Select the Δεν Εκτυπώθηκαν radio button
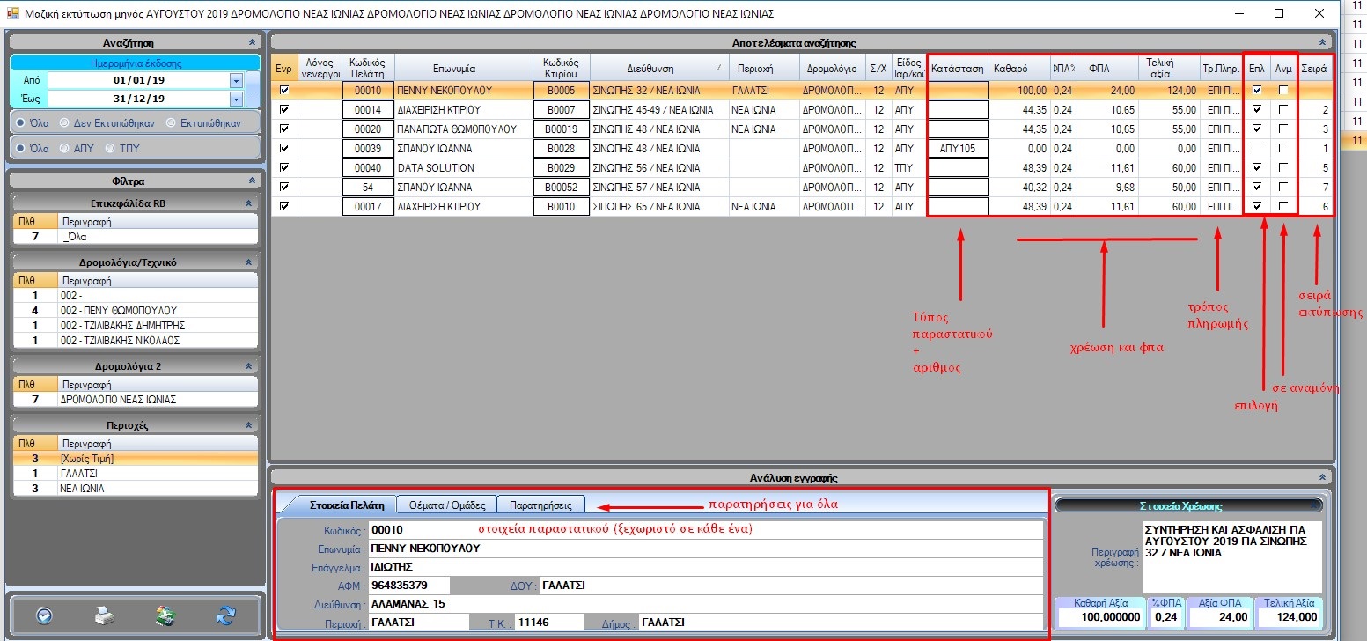Viewport: 1367px width, 641px height. click(63, 122)
